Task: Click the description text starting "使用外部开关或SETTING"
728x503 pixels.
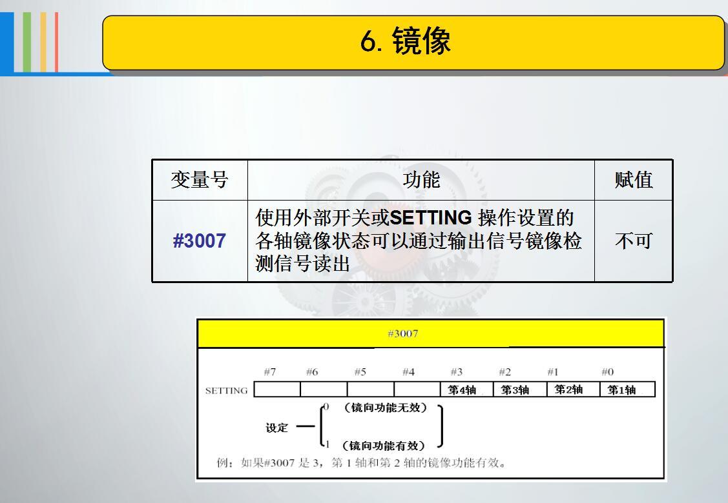Action: coord(418,241)
